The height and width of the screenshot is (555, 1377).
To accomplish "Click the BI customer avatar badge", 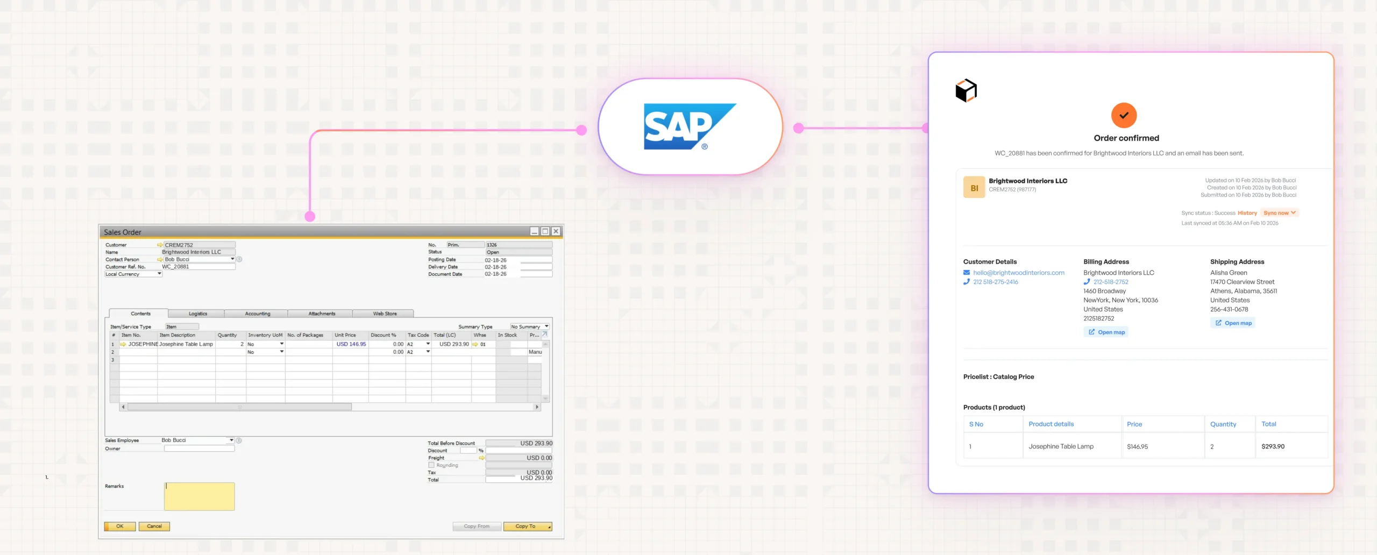I will [x=974, y=188].
